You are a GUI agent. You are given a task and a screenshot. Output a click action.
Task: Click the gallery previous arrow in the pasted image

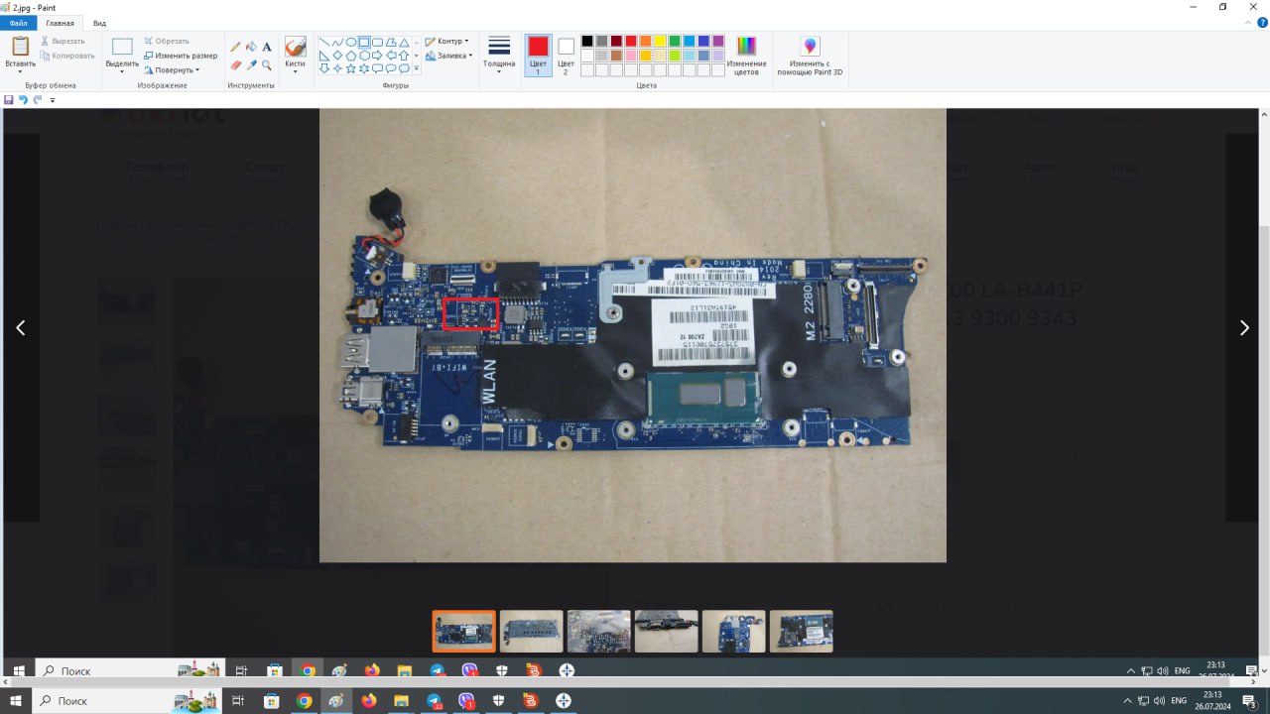pyautogui.click(x=21, y=328)
